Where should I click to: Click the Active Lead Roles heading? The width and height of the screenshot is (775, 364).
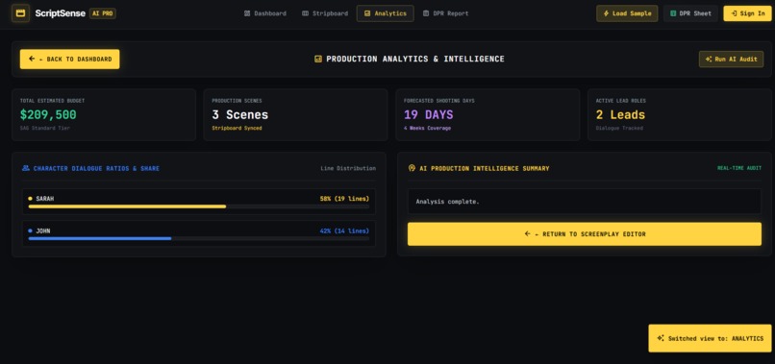click(x=621, y=101)
